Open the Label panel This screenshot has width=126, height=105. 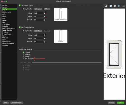click(9, 40)
